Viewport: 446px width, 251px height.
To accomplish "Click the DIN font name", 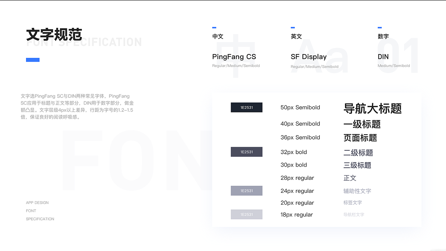I will (383, 57).
